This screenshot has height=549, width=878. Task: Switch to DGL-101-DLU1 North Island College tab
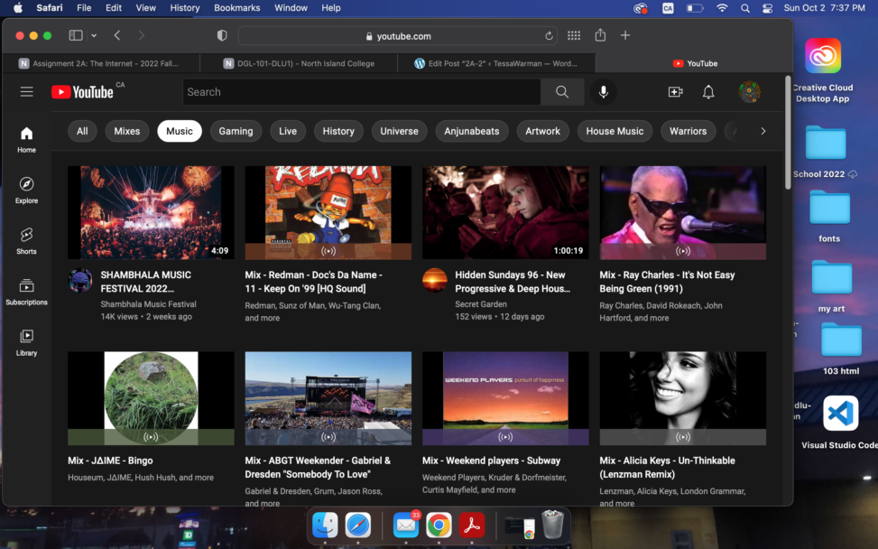(x=299, y=63)
